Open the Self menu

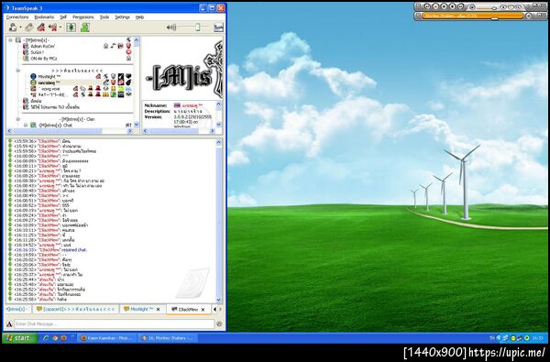click(x=63, y=16)
